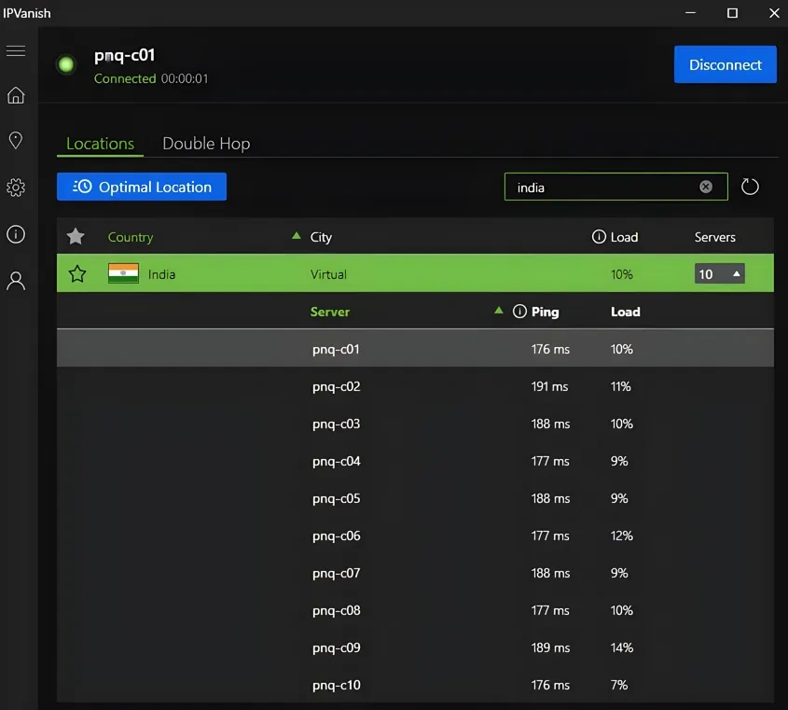Click the Virtual city cell
The image size is (788, 710).
tap(328, 274)
